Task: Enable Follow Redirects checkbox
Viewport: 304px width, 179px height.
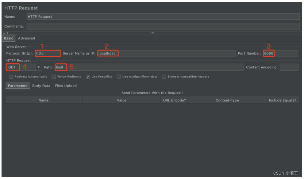Action: click(54, 77)
